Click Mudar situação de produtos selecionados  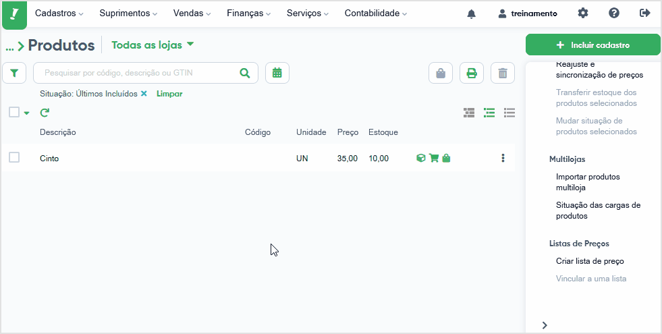[x=596, y=126]
